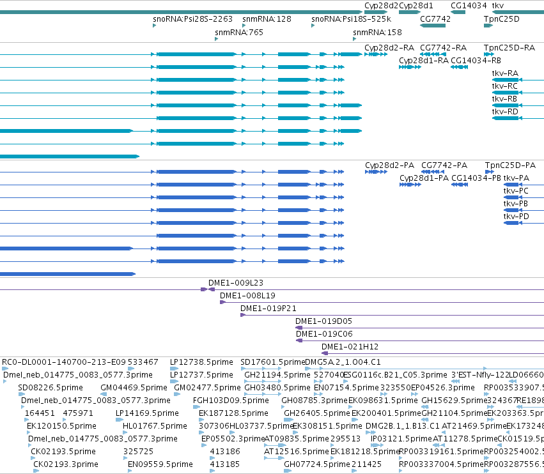Click the tkv-RA transcript label

[505, 73]
